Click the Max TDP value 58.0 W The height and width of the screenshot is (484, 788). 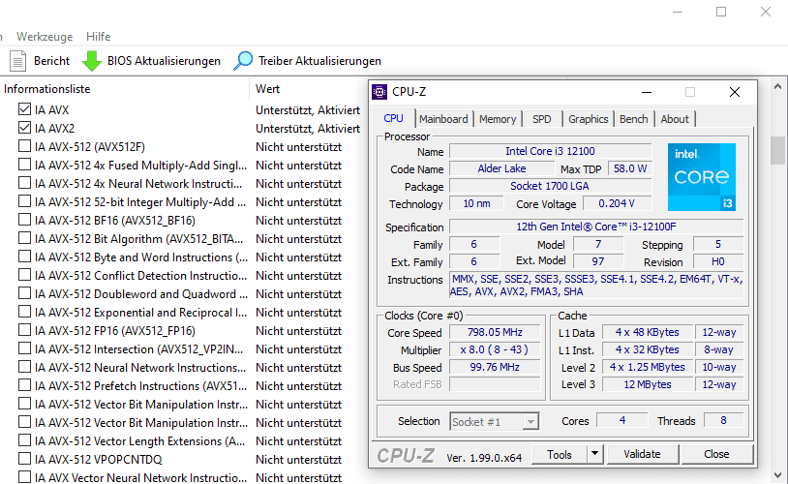tap(630, 168)
